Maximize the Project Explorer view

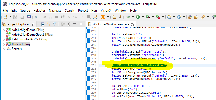coord(81,24)
